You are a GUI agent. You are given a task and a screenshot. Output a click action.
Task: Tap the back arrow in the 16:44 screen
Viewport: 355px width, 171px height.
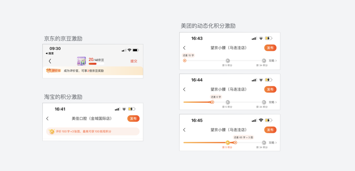click(x=184, y=89)
